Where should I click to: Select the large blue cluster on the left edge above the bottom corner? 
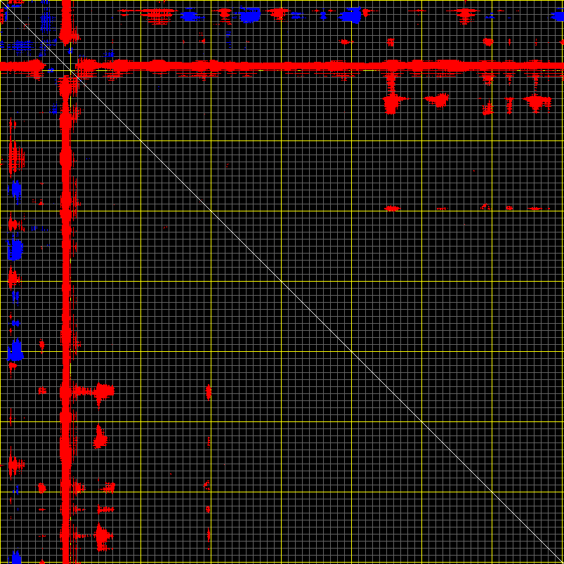coord(15,350)
